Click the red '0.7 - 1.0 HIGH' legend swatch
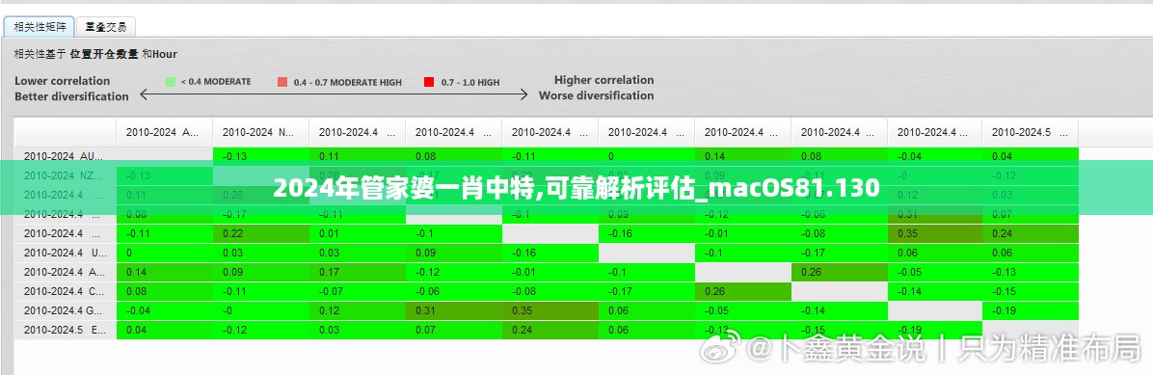The width and height of the screenshot is (1153, 375). (x=429, y=82)
